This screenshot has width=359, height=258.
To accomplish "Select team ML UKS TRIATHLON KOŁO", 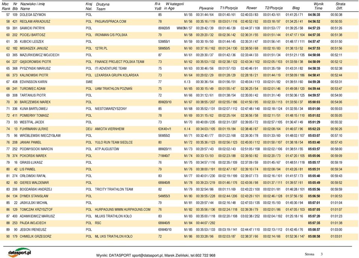I will click(x=114, y=236).
